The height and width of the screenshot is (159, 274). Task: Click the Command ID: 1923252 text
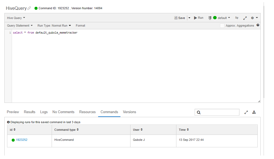pos(54,8)
